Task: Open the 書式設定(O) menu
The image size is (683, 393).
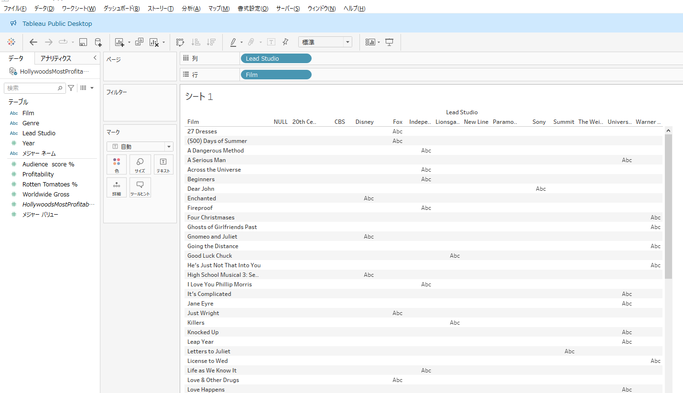Action: tap(253, 9)
